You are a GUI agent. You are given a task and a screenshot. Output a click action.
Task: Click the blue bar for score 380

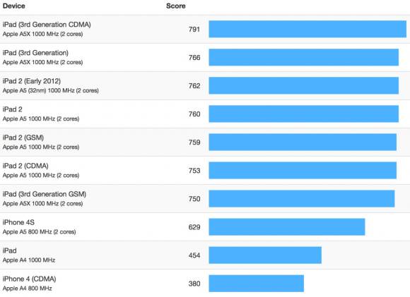pos(256,283)
